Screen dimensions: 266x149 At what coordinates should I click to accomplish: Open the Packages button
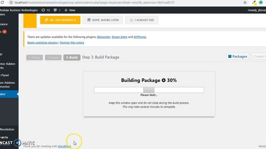pos(238,56)
